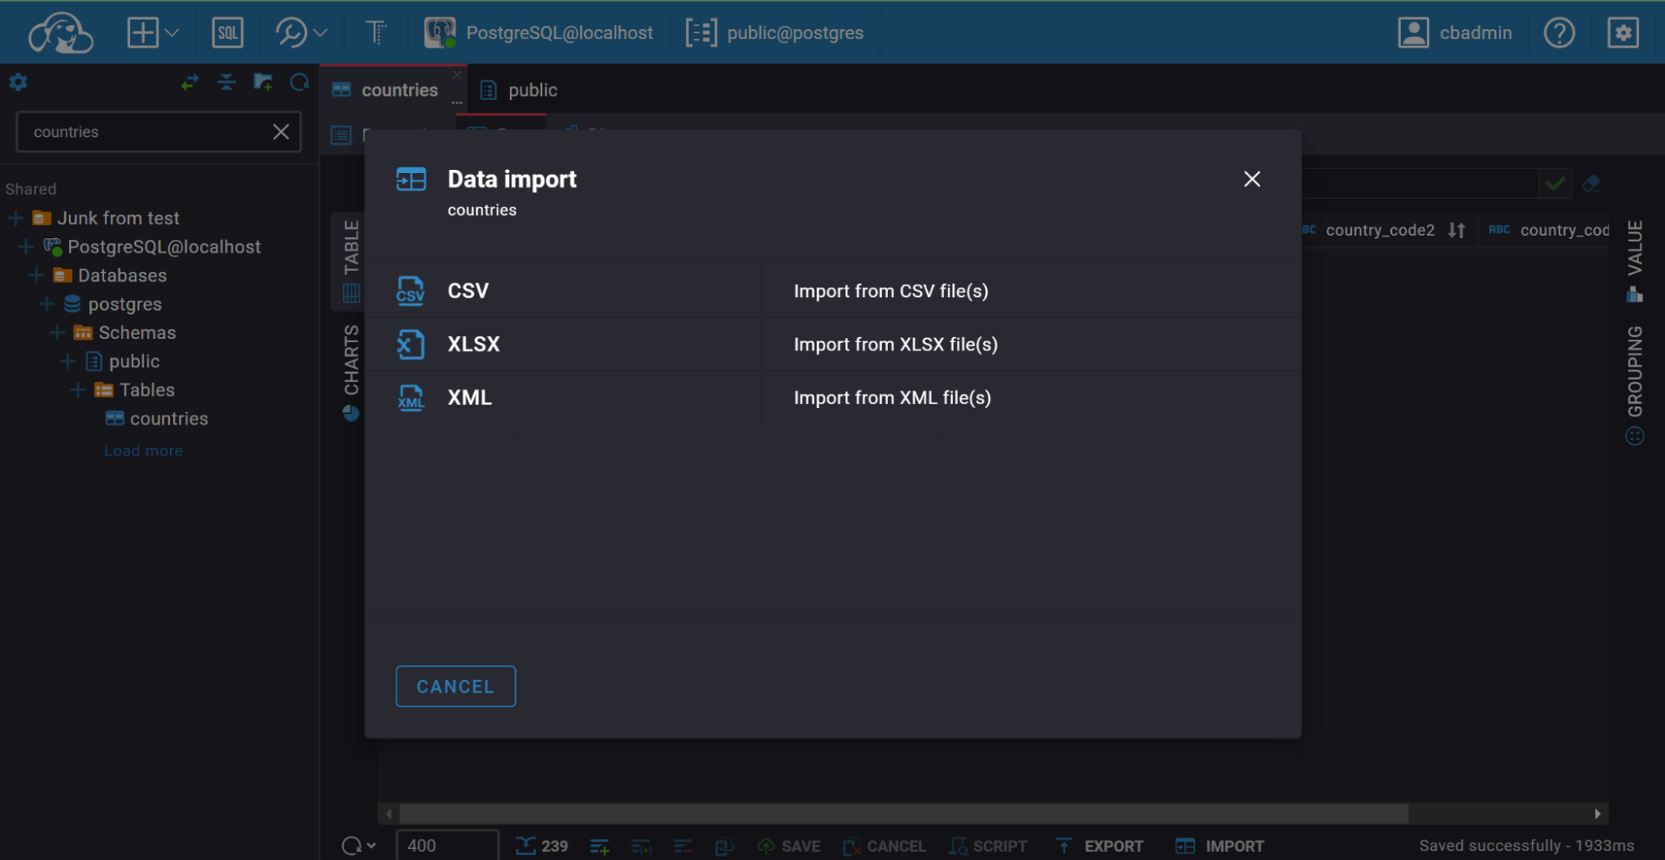Image resolution: width=1665 pixels, height=860 pixels.
Task: Expand the Databases tree node
Action: click(x=36, y=276)
